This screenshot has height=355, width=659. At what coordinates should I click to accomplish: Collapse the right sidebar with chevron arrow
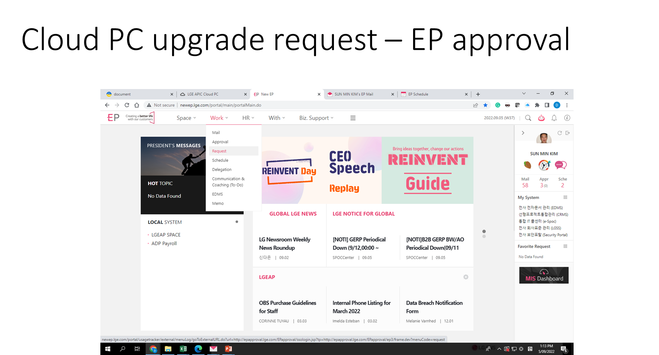(x=523, y=133)
